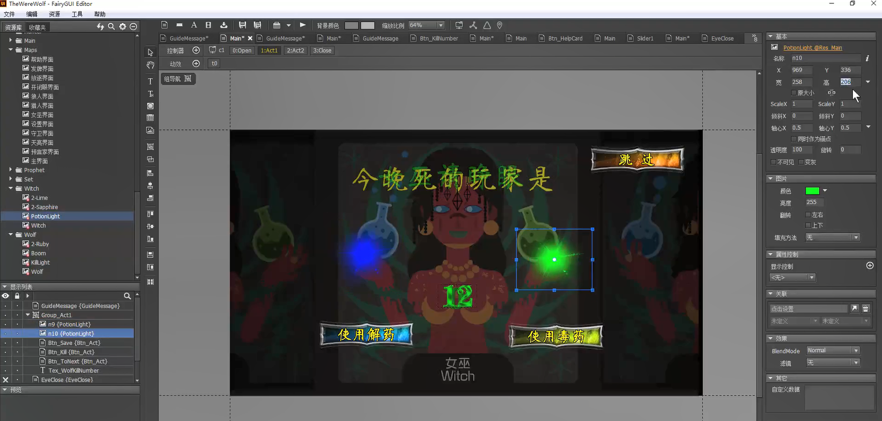Image resolution: width=882 pixels, height=421 pixels.
Task: Click the 组导航 group navigation button
Action: point(178,78)
